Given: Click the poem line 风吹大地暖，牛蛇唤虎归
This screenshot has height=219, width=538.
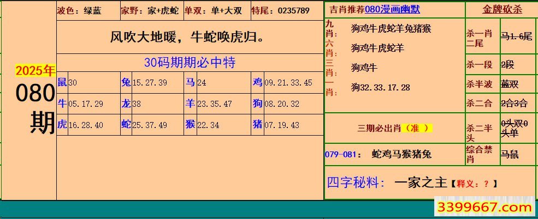Looking at the screenshot, I should click(189, 37).
